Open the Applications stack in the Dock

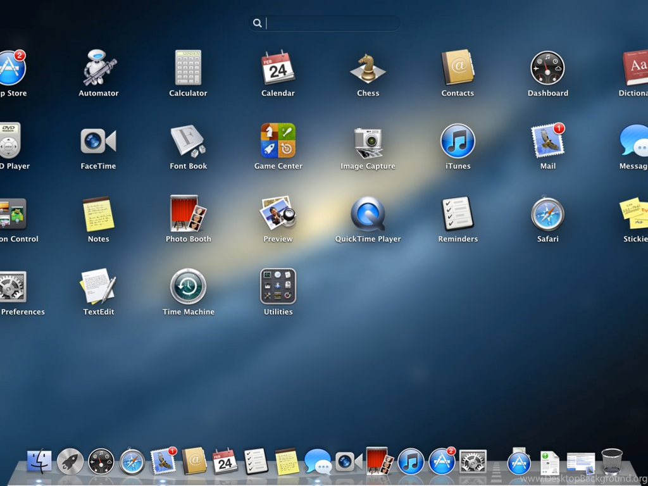tap(519, 461)
